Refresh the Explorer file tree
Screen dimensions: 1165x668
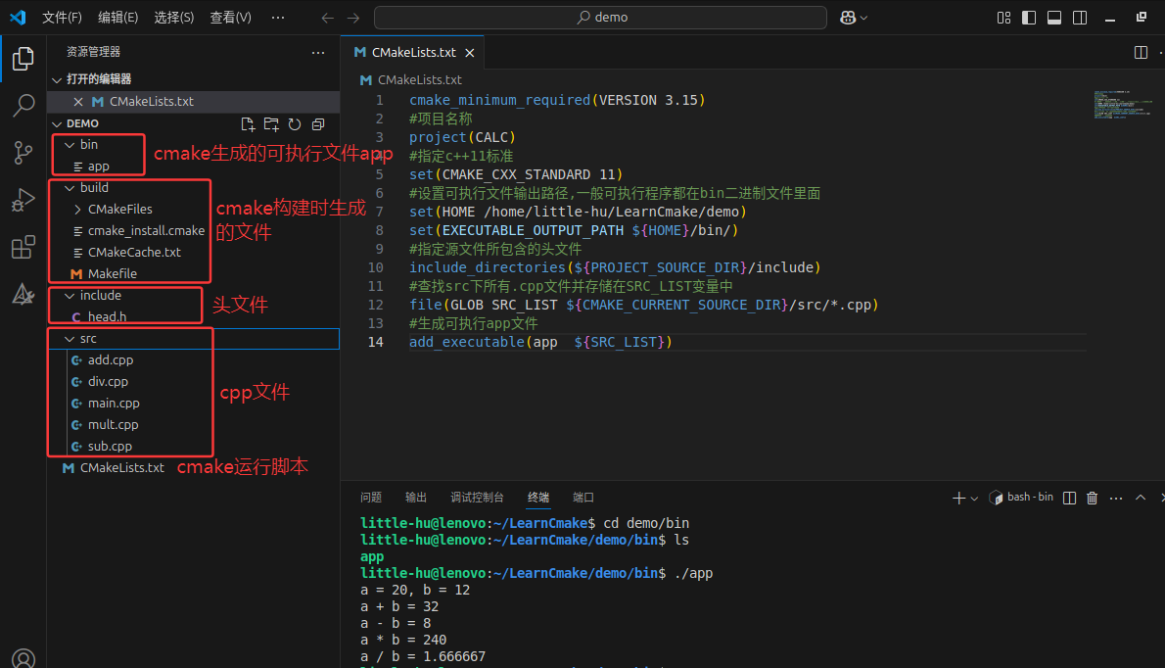click(x=295, y=124)
